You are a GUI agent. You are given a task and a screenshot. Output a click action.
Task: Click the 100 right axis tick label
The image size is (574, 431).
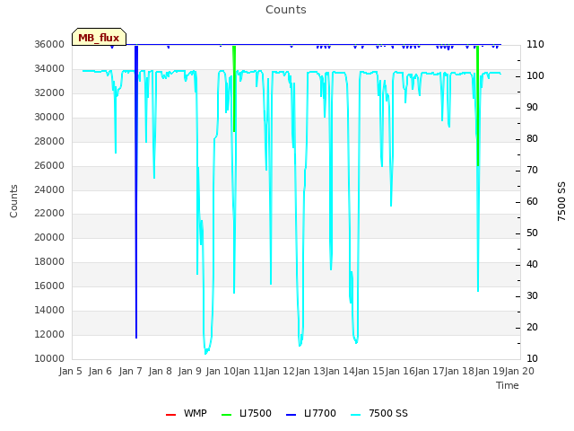pos(535,75)
